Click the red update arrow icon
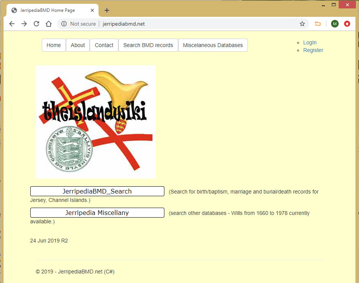This screenshot has height=283, width=359. (x=347, y=24)
